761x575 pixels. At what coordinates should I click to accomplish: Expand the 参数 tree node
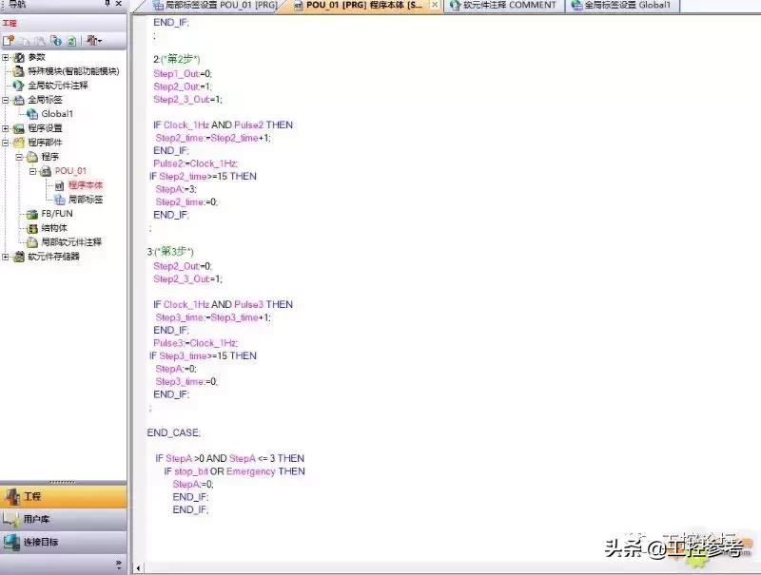coord(6,57)
